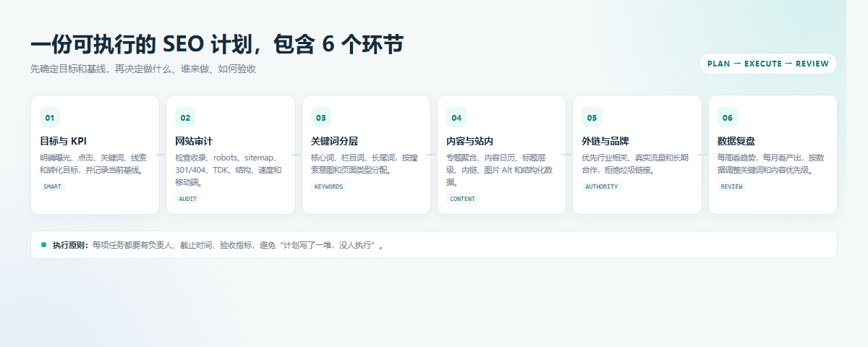Click the description starting 优先行业相关
The height and width of the screenshot is (347, 868).
tap(635, 164)
